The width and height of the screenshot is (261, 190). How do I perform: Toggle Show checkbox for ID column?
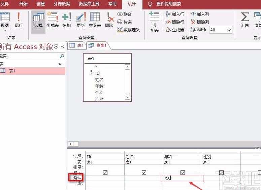105,172
